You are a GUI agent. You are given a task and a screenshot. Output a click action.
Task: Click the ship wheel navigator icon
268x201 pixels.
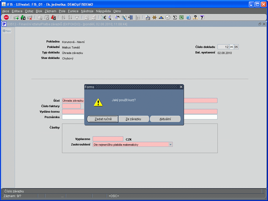(154, 17)
